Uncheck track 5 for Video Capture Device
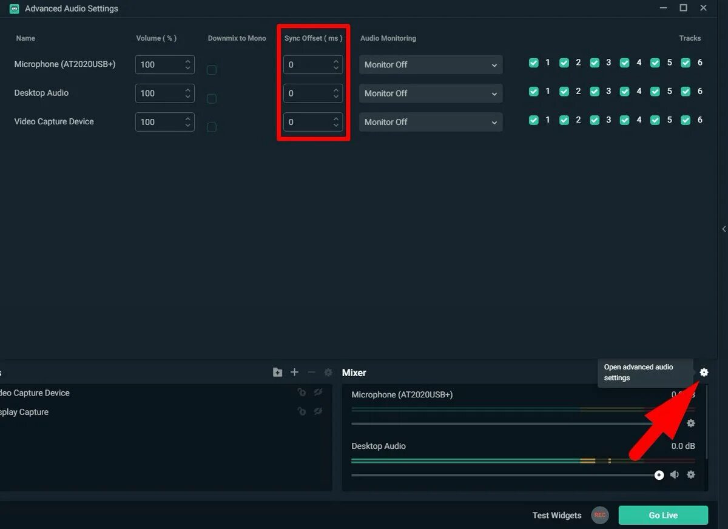 point(655,120)
